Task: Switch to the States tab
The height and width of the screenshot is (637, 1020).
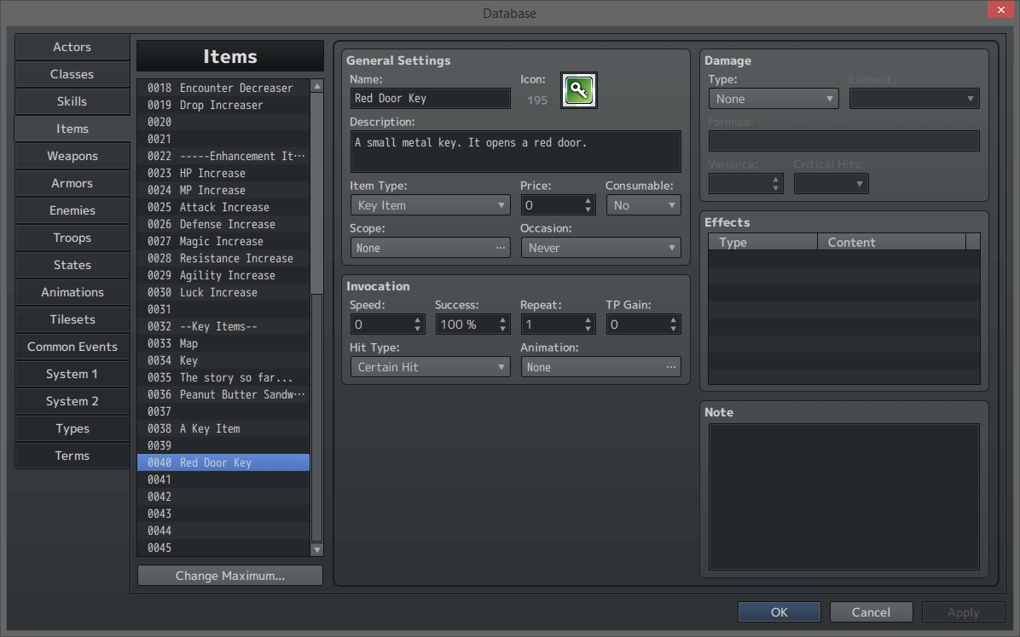Action: pyautogui.click(x=72, y=265)
